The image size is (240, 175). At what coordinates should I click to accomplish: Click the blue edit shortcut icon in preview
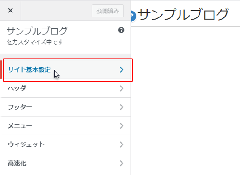(133, 16)
